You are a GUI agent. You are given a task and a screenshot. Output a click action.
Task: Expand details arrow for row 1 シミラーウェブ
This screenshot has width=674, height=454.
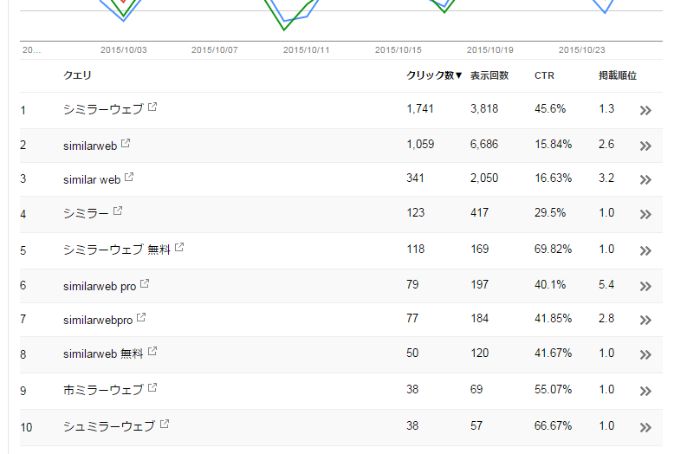(645, 110)
